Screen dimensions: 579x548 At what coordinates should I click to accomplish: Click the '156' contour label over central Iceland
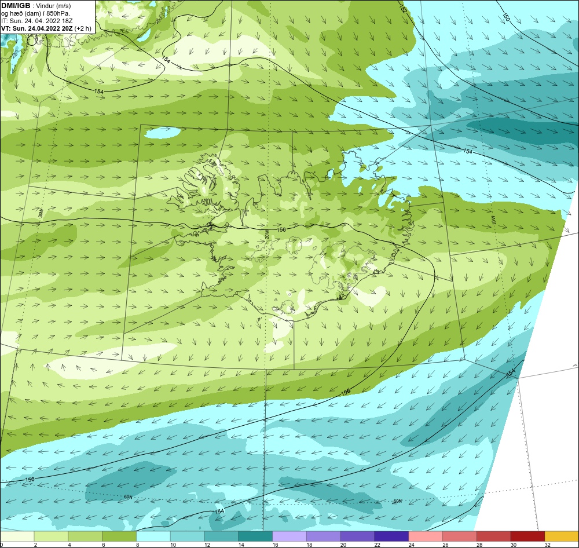click(281, 229)
